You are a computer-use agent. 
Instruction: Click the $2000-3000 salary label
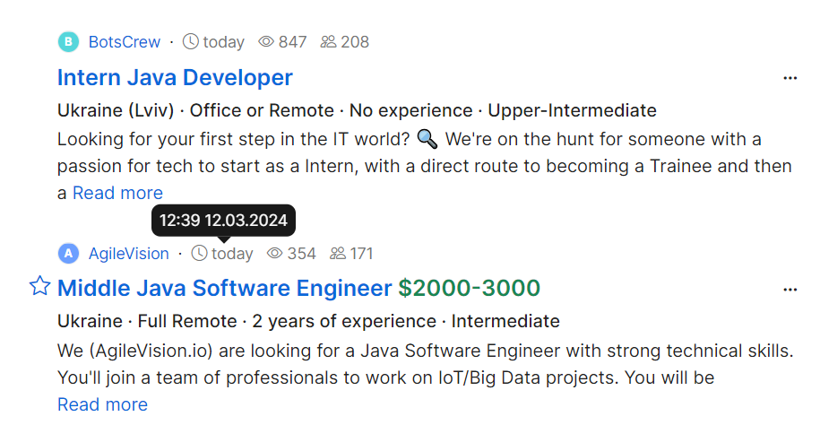(470, 288)
